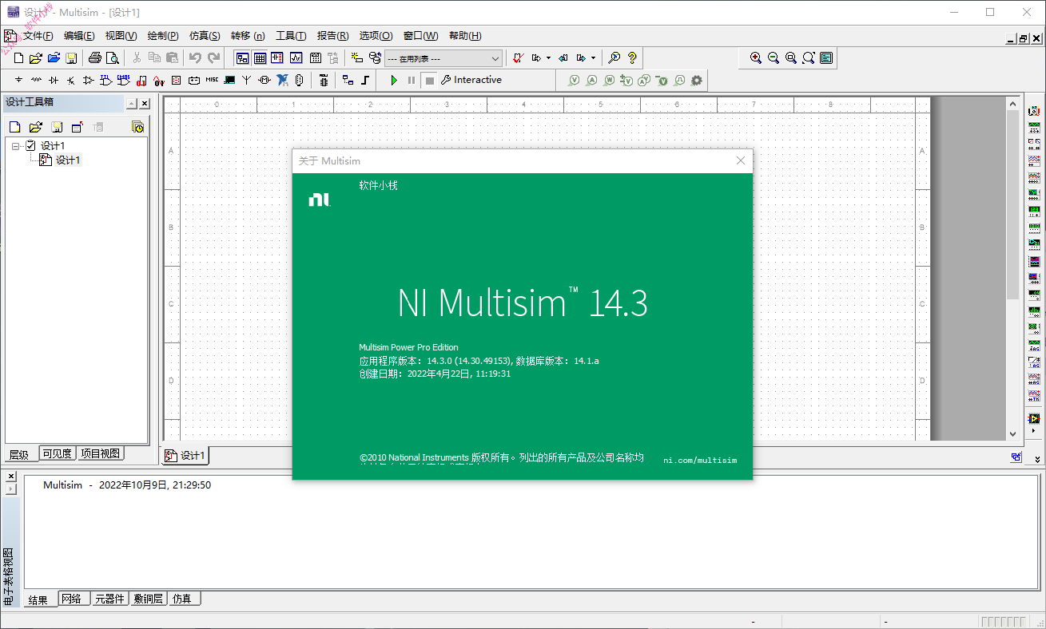Run the simulation with green play
Viewport: 1046px width, 629px height.
click(x=394, y=80)
